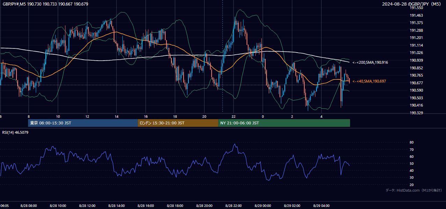446x209 pixels.
Task: Click price axis value 190.503
Action: (416, 98)
